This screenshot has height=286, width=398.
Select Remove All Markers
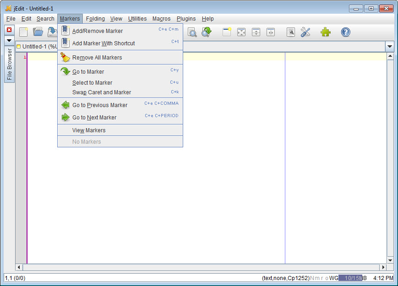[120, 58]
